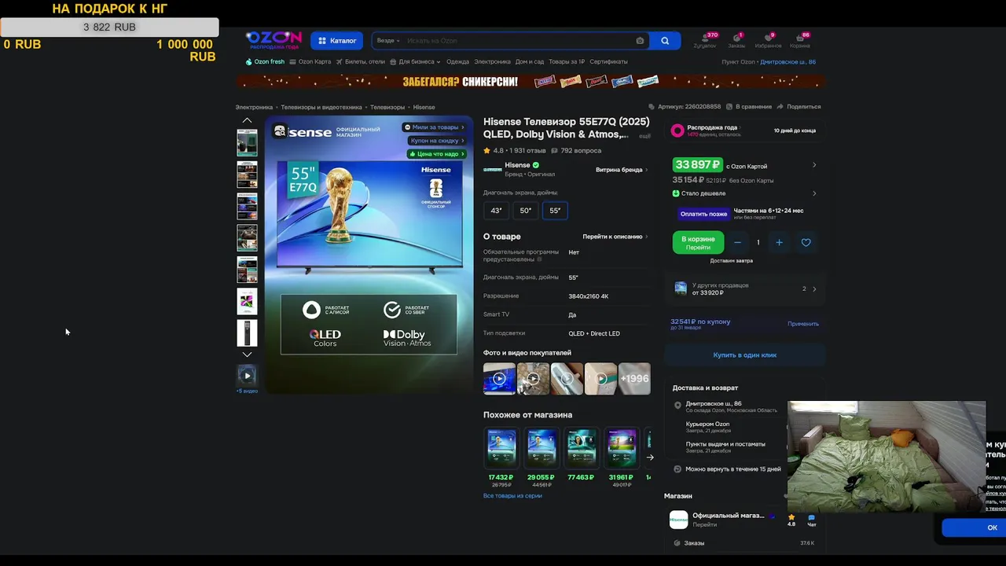Play the product video thumbnail under the gallery
1006x566 pixels.
(x=247, y=376)
